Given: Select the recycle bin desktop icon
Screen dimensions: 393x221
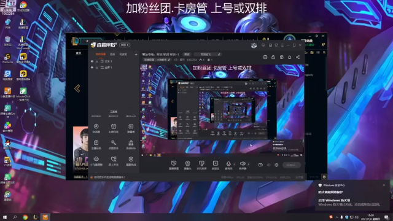Looking at the screenshot, I should coord(7,41).
